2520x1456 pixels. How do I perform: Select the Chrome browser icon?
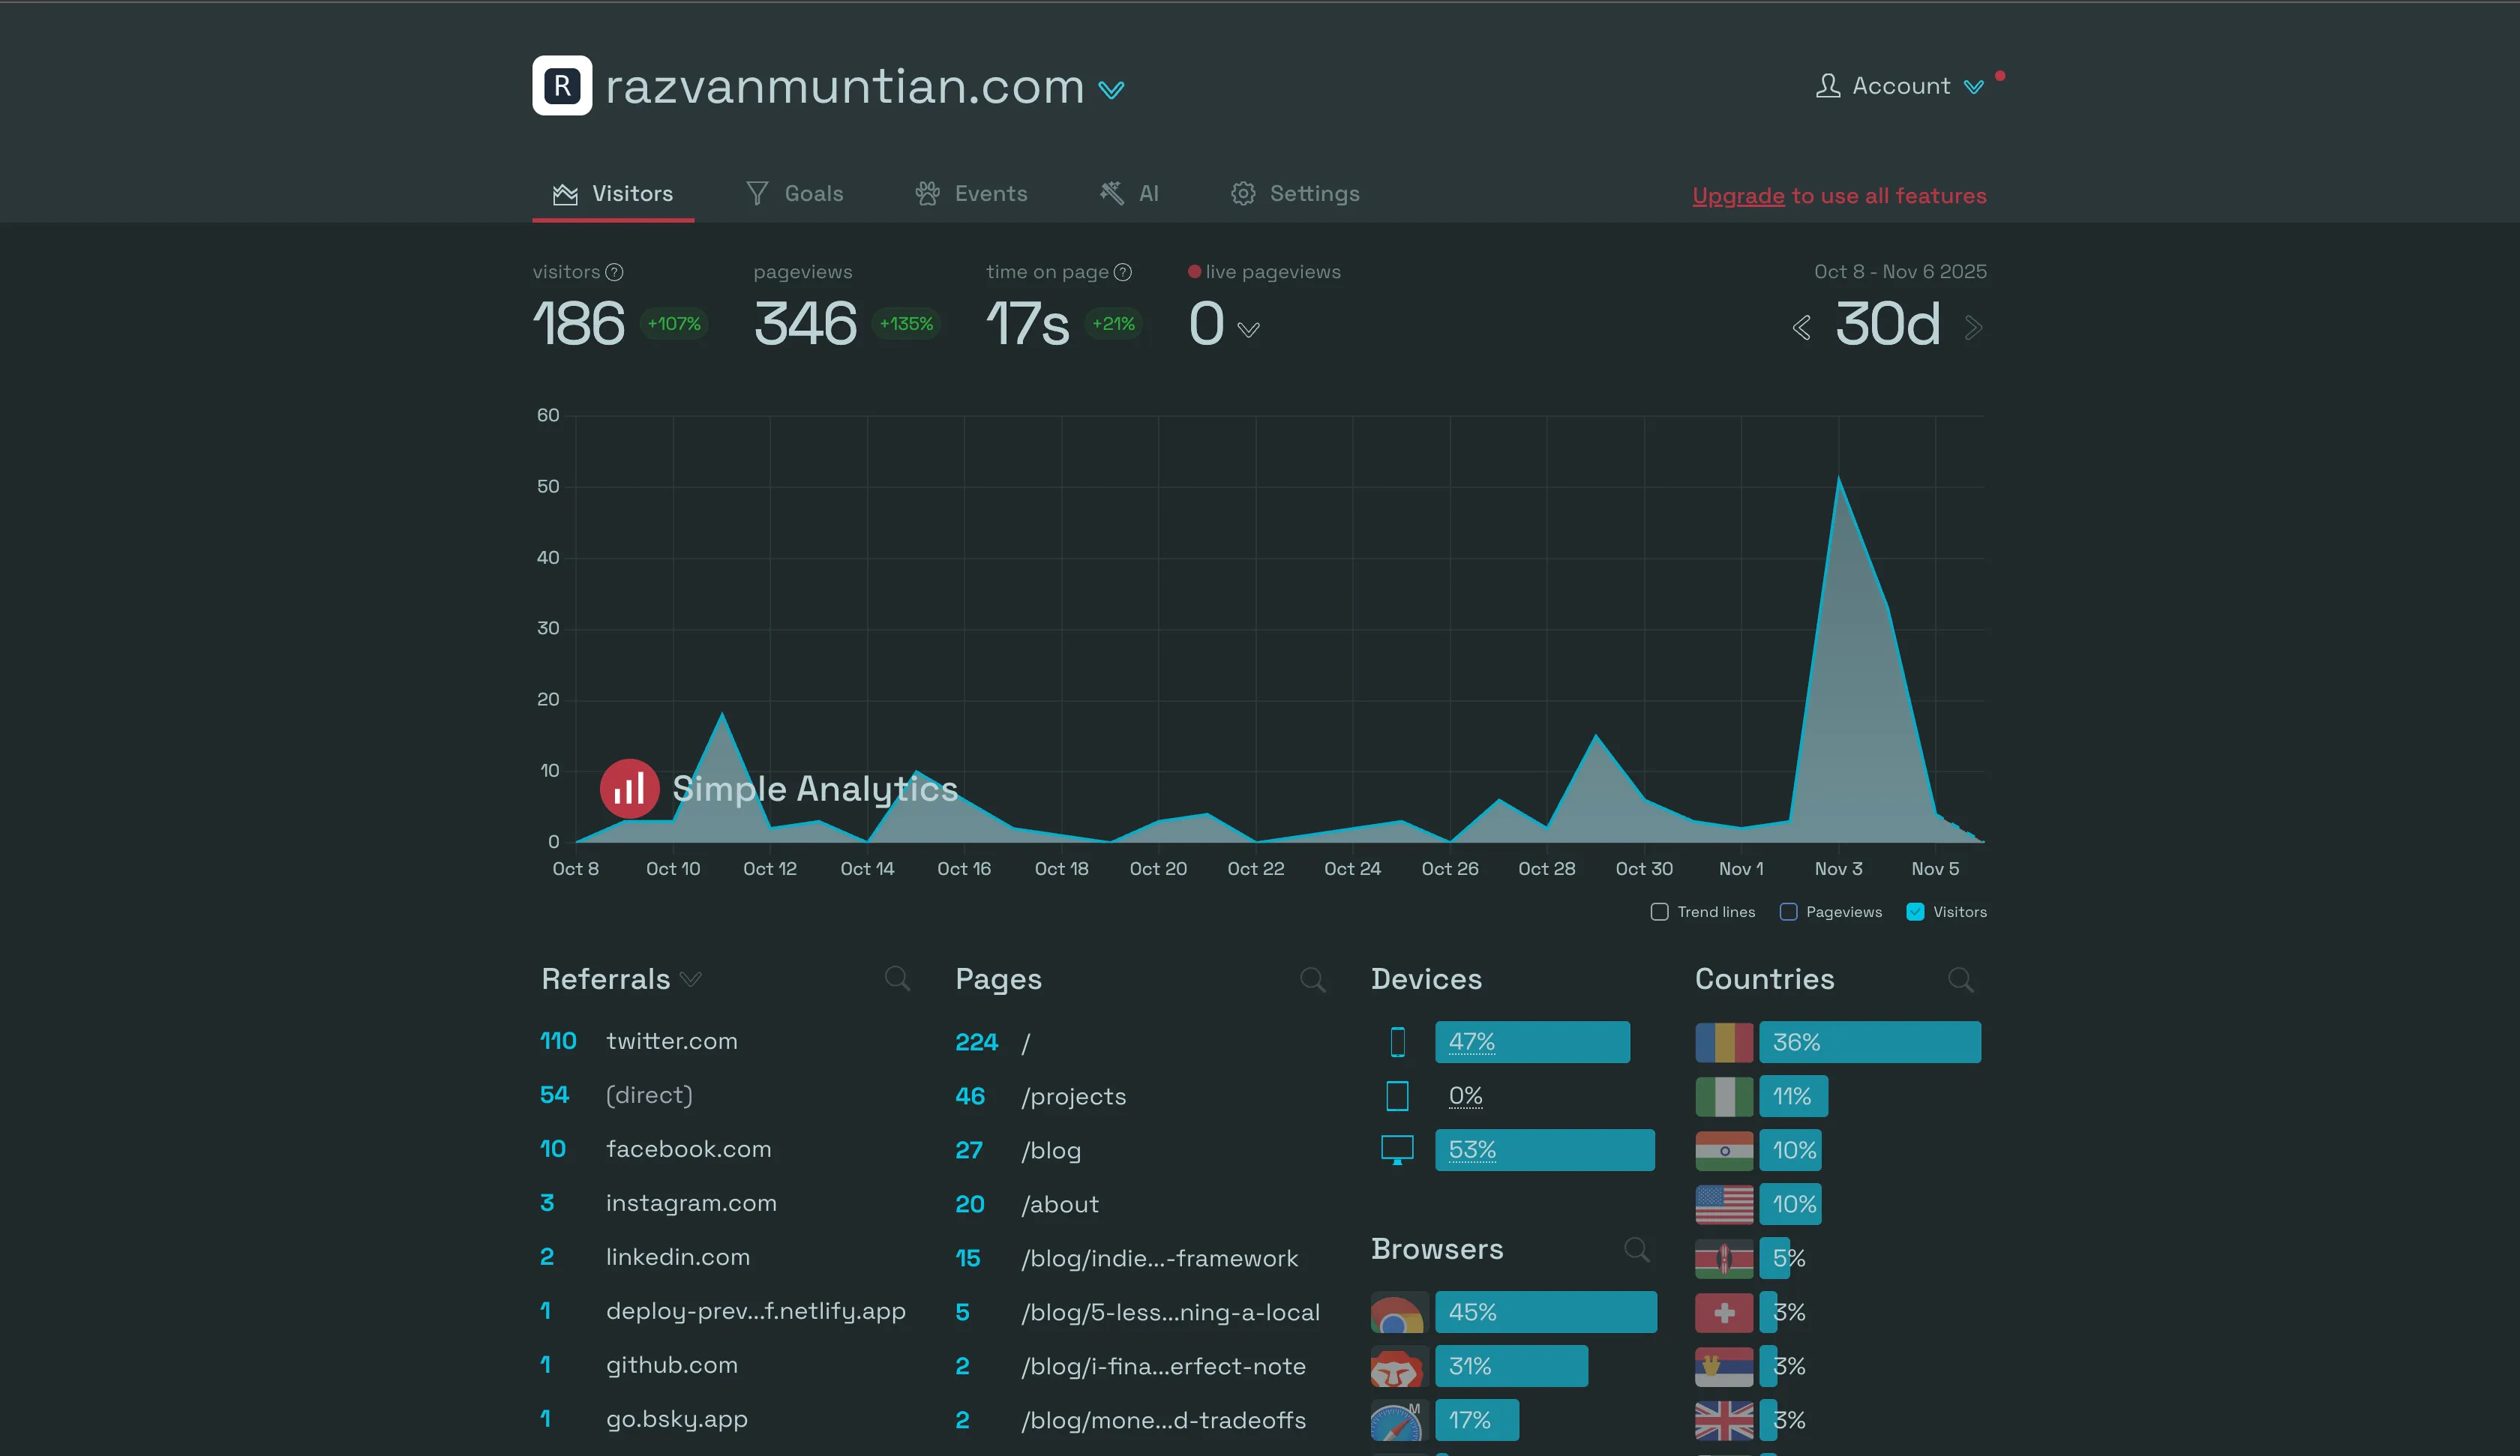pos(1399,1312)
